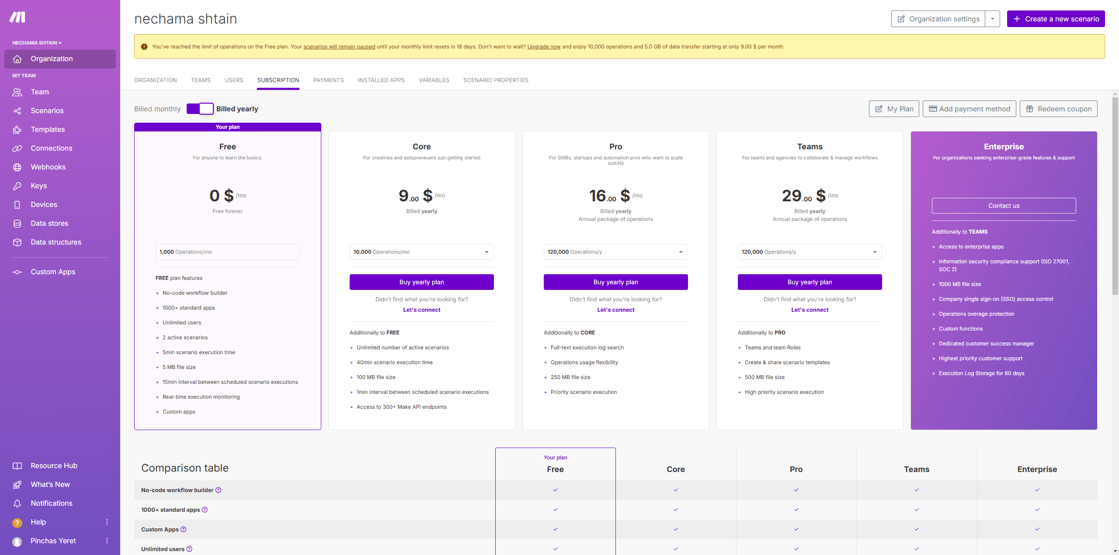Click the Templates puzzle icon
The image size is (1119, 555).
pyautogui.click(x=17, y=130)
